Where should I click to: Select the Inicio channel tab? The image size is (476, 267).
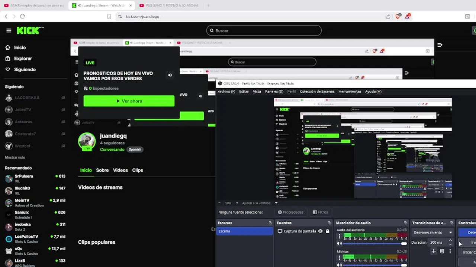tap(86, 170)
